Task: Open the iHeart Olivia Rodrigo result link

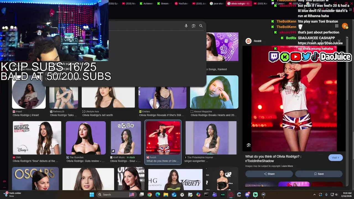Action: (26, 115)
